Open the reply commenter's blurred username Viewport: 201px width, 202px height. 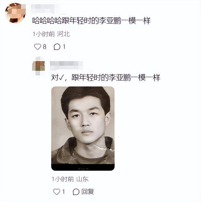[66, 66]
